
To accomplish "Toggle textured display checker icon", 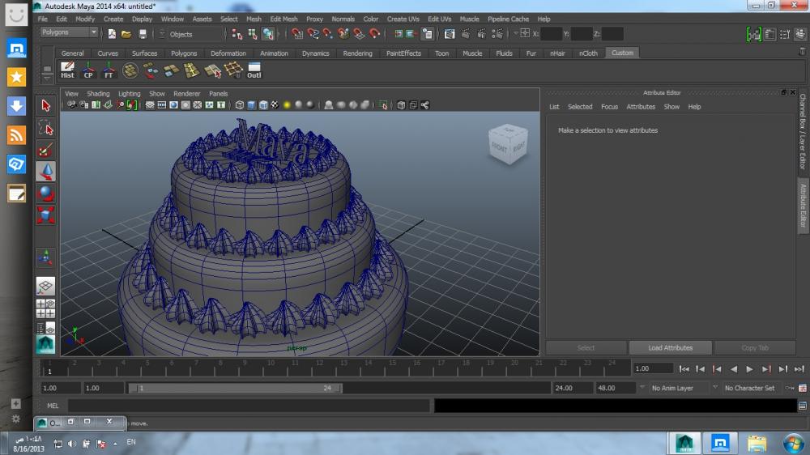I will pyautogui.click(x=275, y=104).
